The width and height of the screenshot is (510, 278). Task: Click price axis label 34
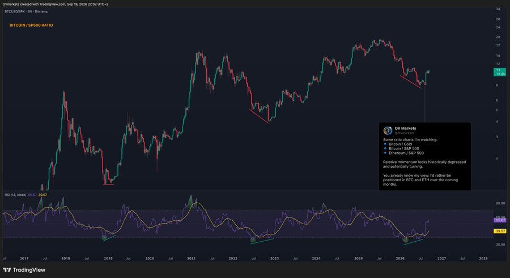498,9
